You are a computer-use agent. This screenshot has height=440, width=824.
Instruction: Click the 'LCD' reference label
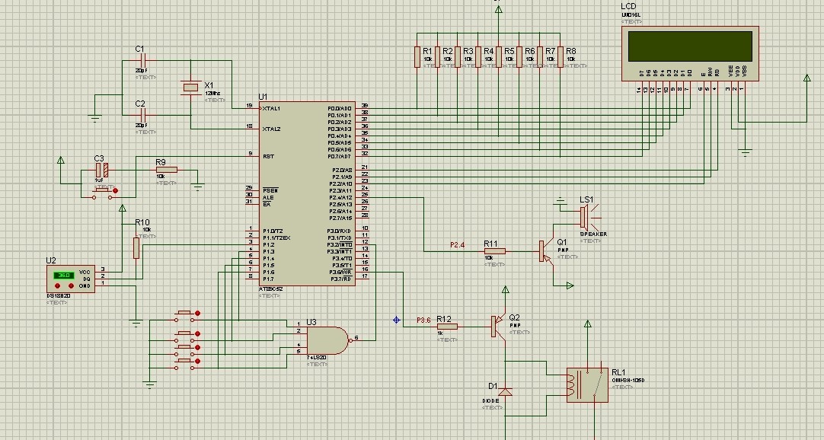click(x=628, y=6)
